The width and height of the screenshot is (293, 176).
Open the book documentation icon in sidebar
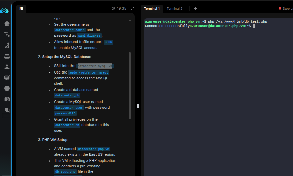tap(7, 99)
